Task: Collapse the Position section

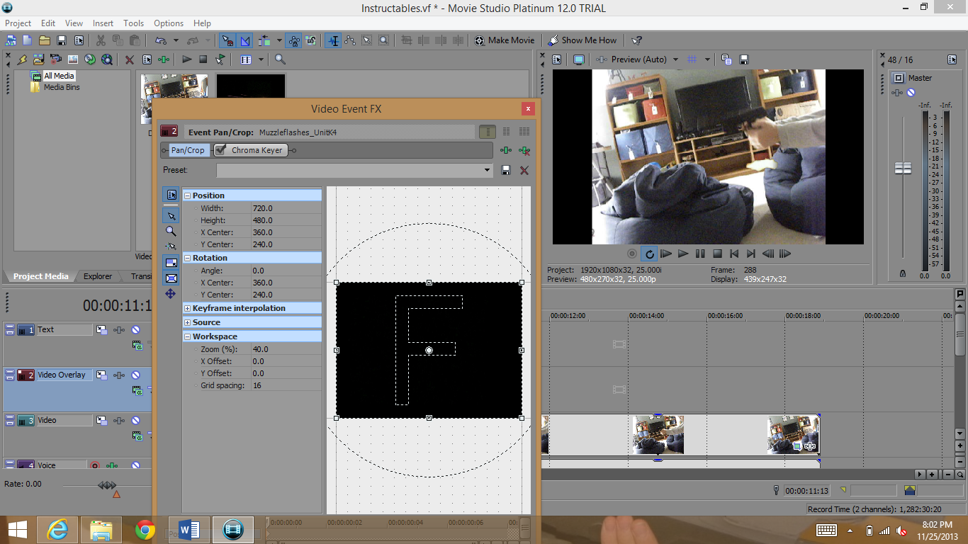Action: click(x=188, y=195)
